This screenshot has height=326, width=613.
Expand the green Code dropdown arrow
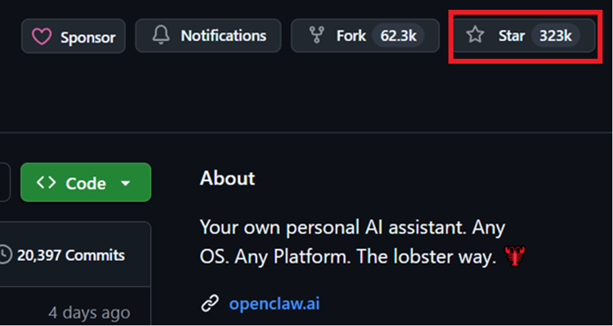(x=125, y=184)
